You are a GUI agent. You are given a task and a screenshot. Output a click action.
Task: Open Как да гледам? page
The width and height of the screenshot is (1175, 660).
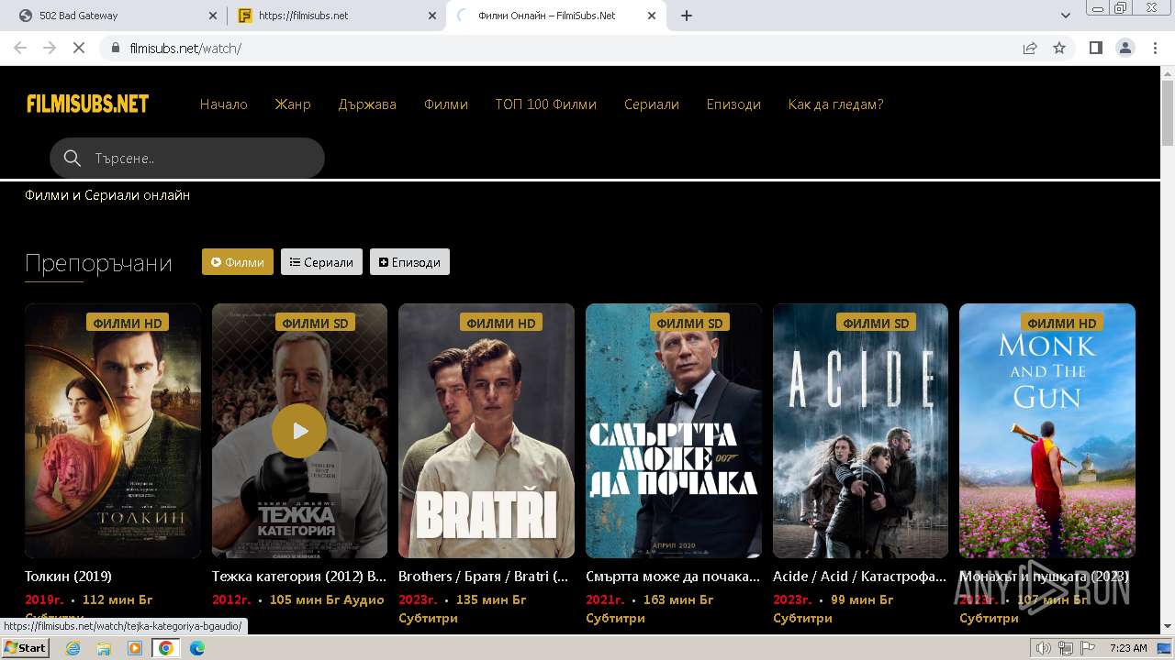[835, 104]
